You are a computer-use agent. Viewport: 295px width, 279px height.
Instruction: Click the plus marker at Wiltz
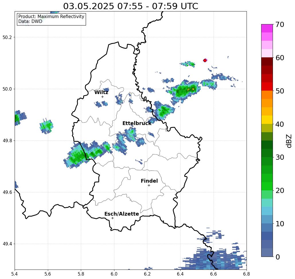pyautogui.click(x=102, y=97)
